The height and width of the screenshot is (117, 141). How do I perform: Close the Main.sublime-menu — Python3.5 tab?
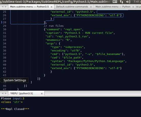pyautogui.click(x=51, y=7)
